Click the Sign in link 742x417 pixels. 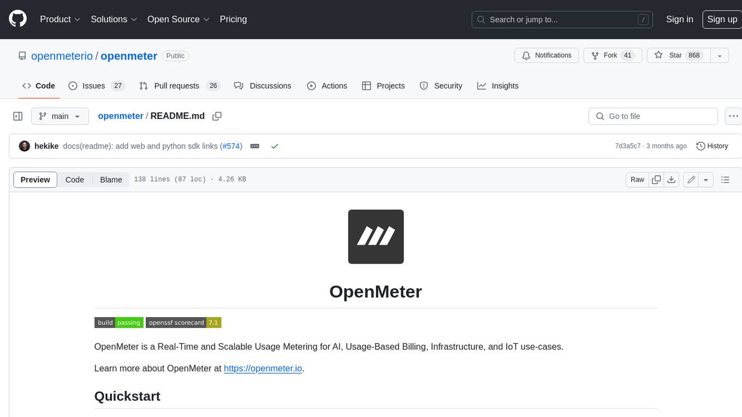679,19
